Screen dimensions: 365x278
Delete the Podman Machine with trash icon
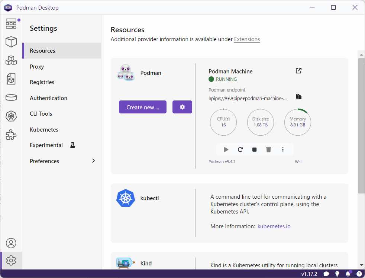coord(269,150)
